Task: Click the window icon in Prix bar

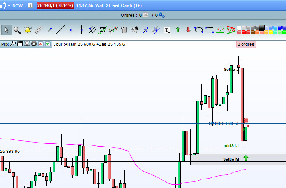Action: 20,44
